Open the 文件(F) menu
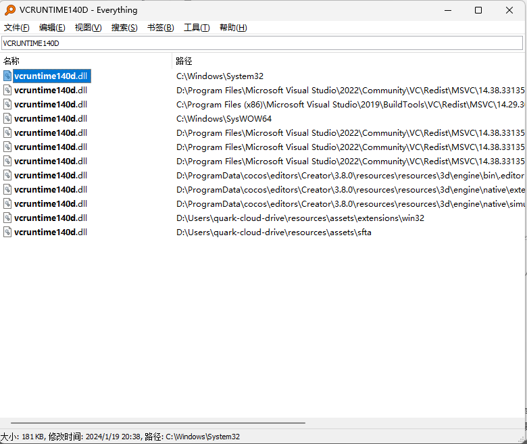The image size is (527, 444). [x=16, y=28]
